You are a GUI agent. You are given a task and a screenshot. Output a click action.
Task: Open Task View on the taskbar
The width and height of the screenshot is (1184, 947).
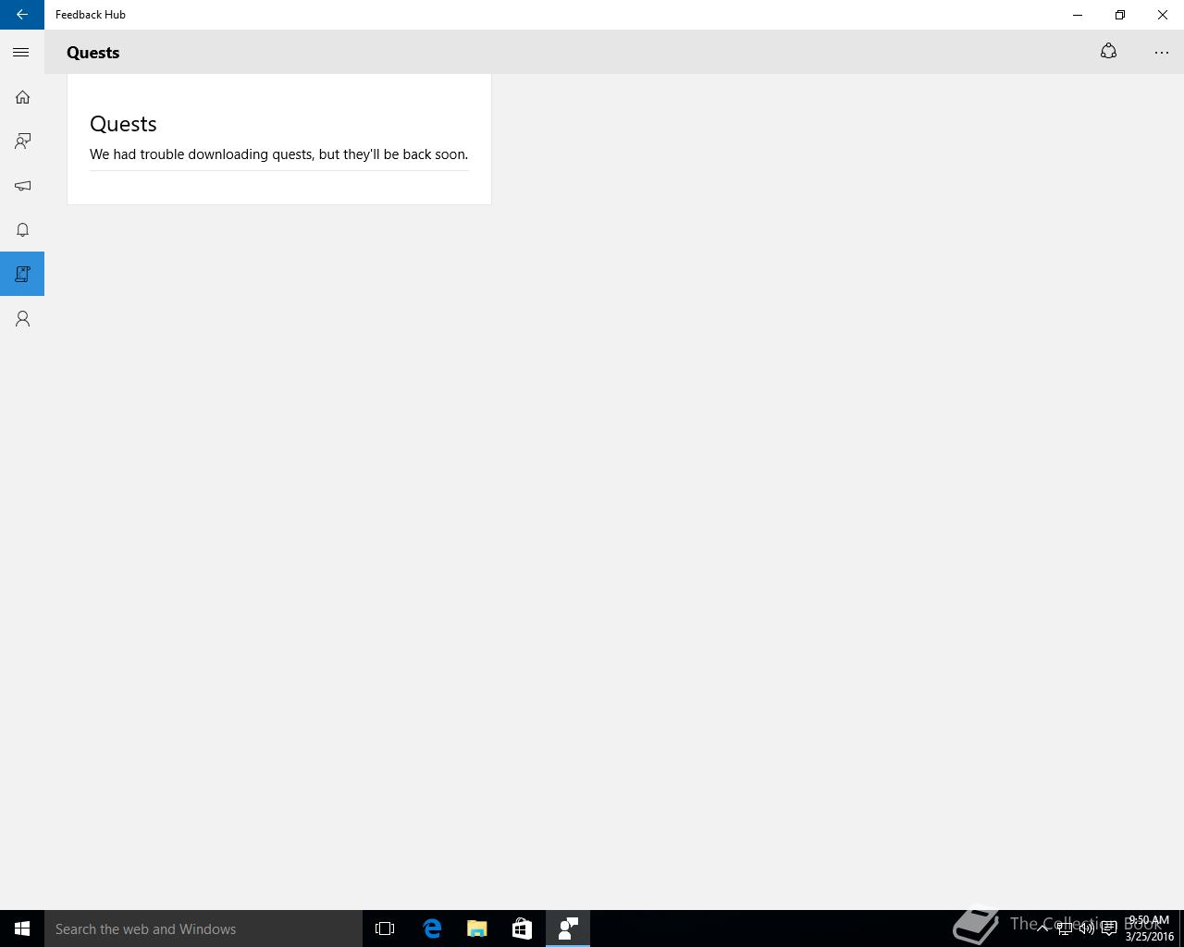tap(385, 929)
